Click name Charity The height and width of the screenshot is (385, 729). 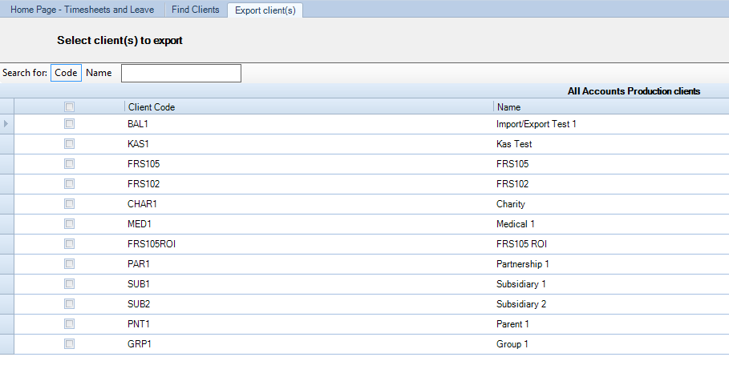(511, 204)
